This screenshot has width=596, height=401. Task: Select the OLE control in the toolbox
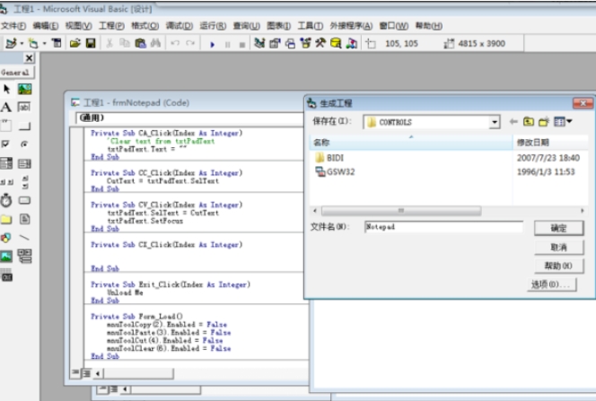[x=7, y=275]
